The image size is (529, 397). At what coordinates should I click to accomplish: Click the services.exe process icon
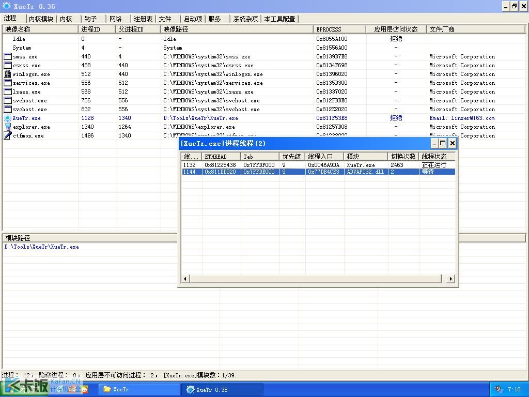point(7,83)
